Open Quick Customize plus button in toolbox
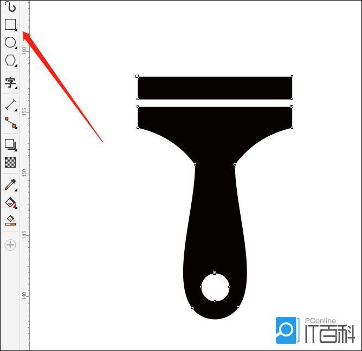Screen dimensions: 362x351 coord(10,245)
